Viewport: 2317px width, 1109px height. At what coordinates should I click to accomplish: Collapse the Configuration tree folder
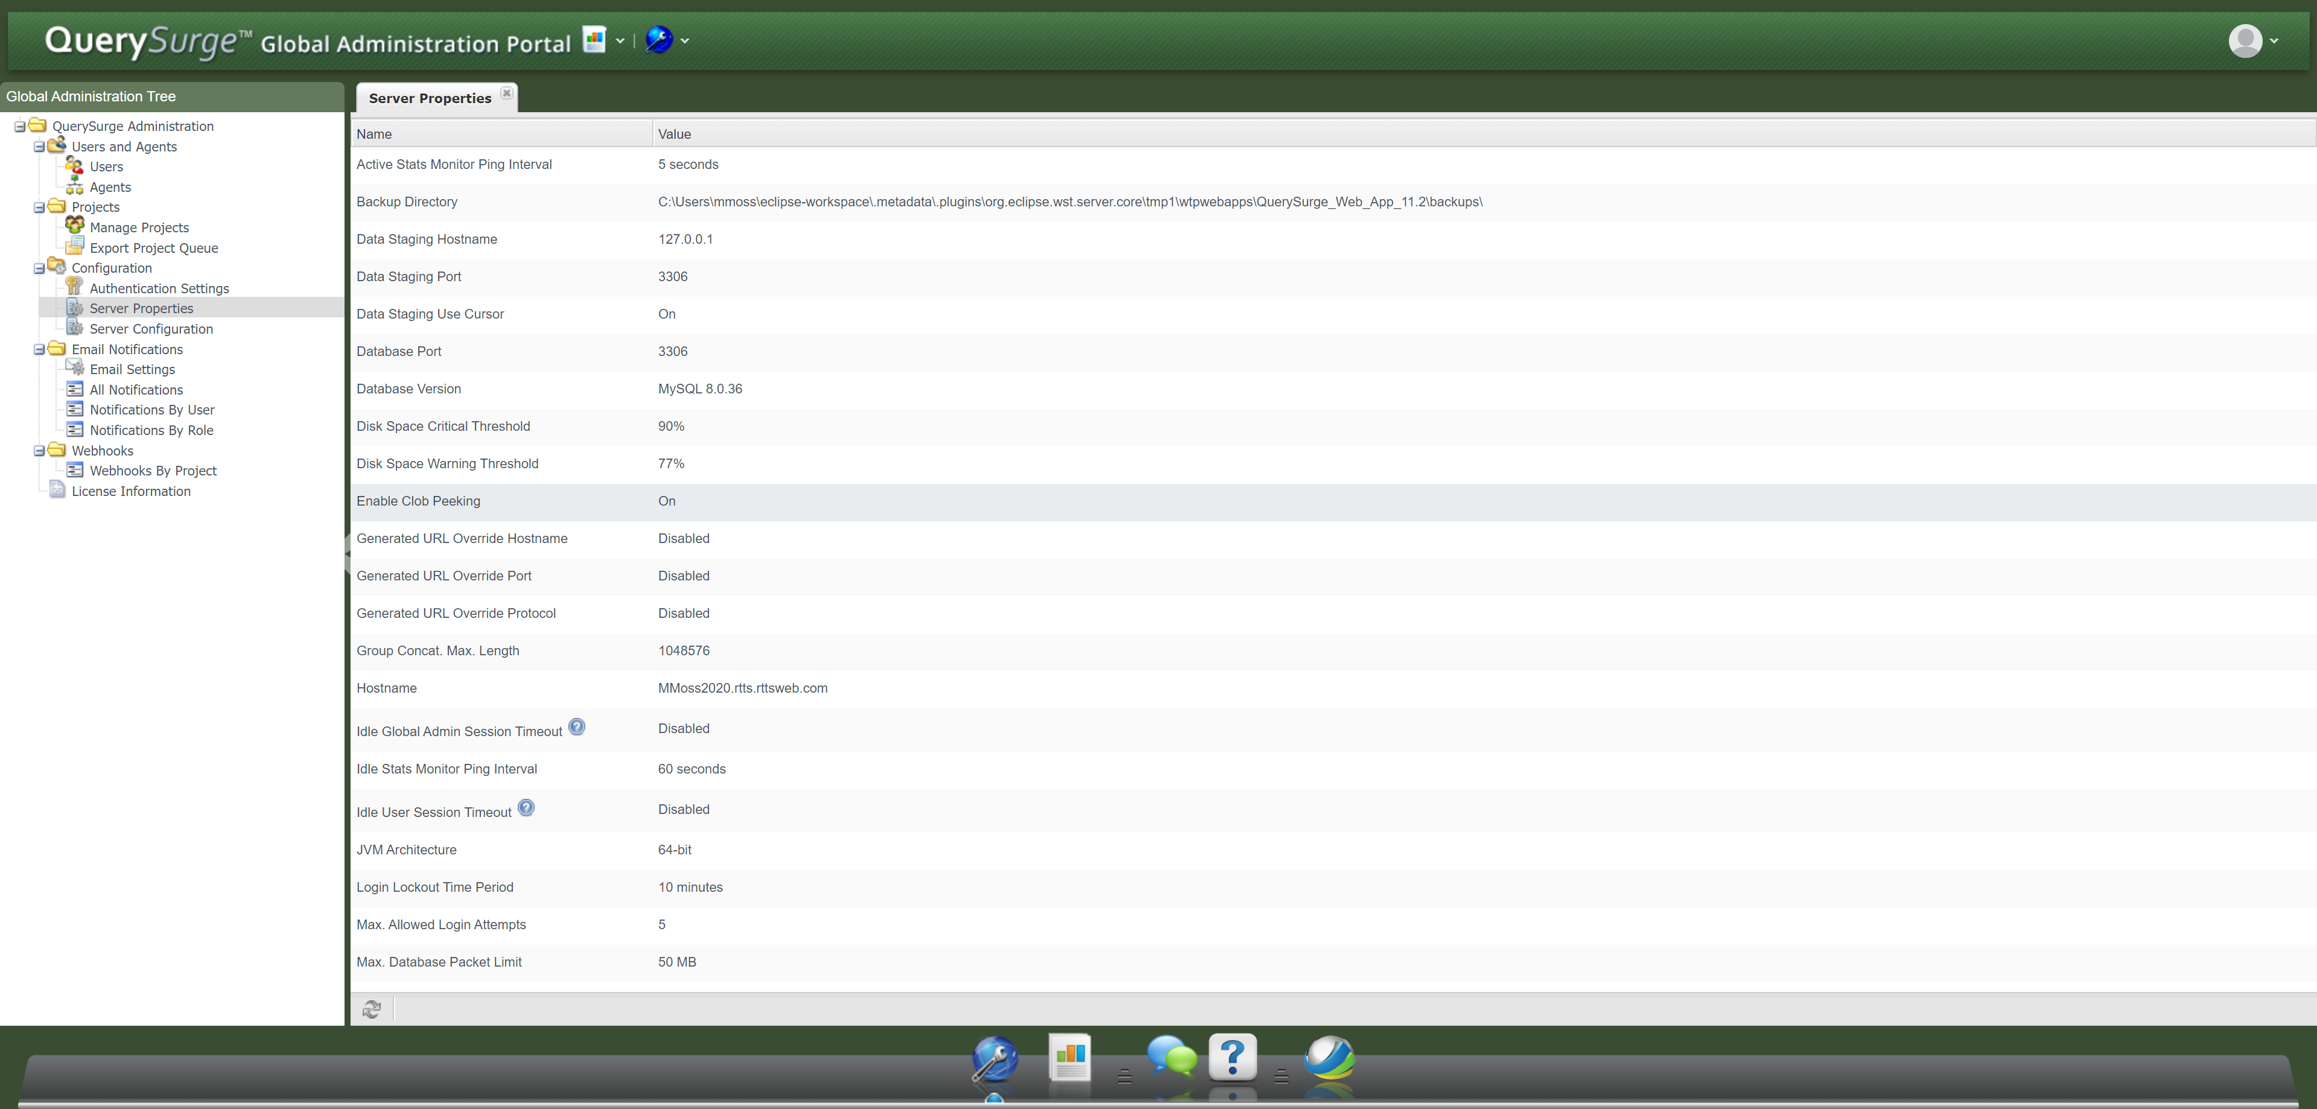[40, 268]
